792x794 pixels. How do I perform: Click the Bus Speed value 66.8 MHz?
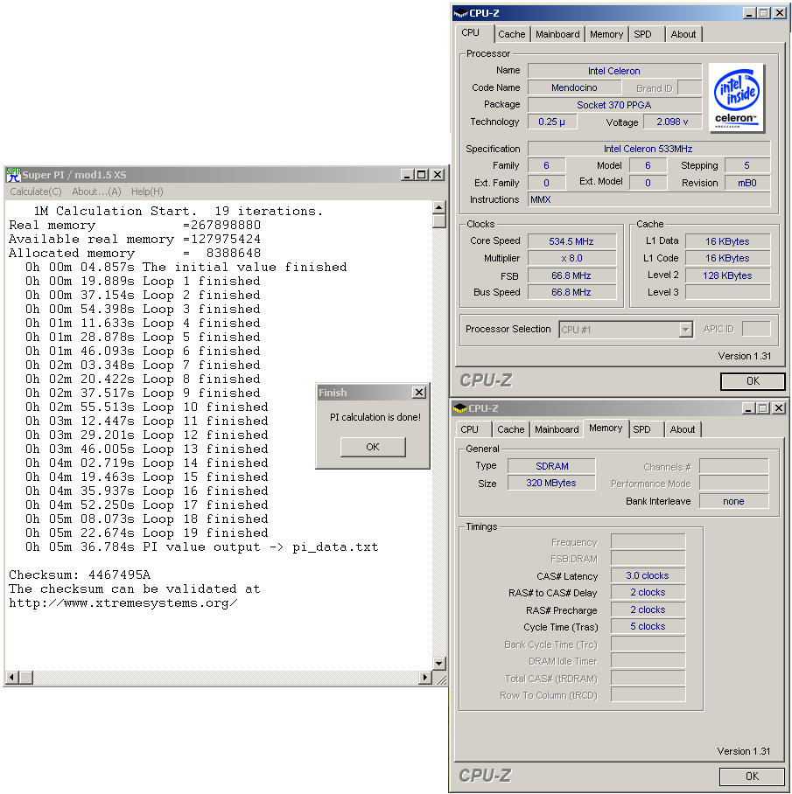pos(571,292)
